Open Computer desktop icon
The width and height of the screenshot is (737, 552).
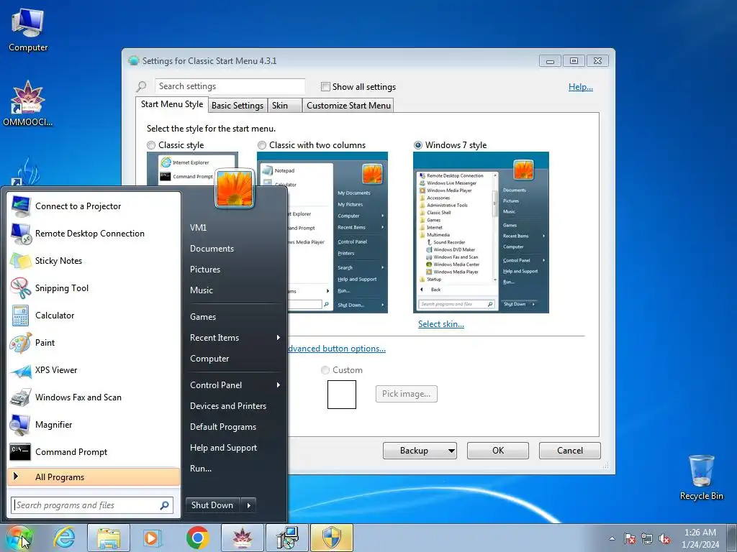tap(28, 30)
